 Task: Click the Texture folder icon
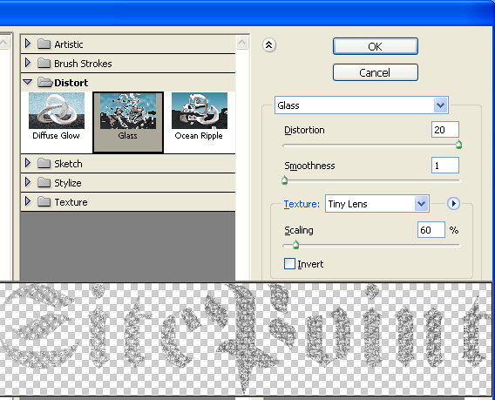(44, 201)
